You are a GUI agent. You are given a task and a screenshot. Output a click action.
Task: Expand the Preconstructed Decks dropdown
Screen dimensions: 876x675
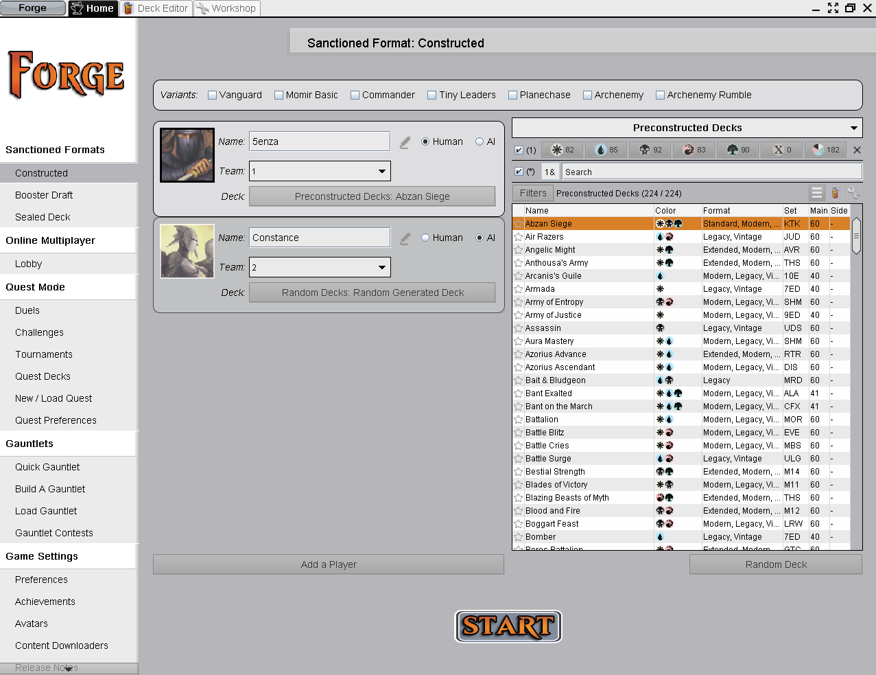point(853,128)
